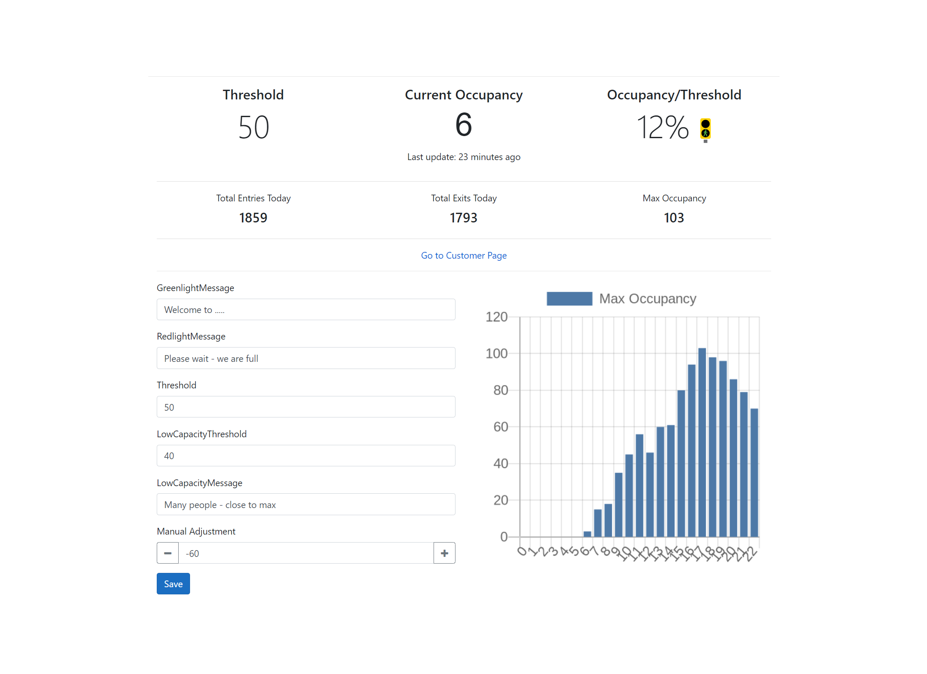
Task: Click the Max Occupancy legend label text
Action: tap(648, 299)
